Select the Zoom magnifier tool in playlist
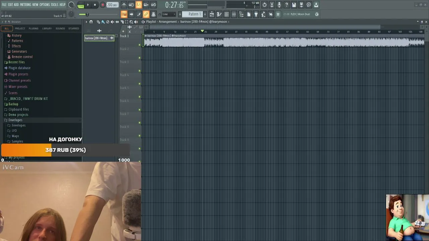The height and width of the screenshot is (241, 429). (x=131, y=22)
